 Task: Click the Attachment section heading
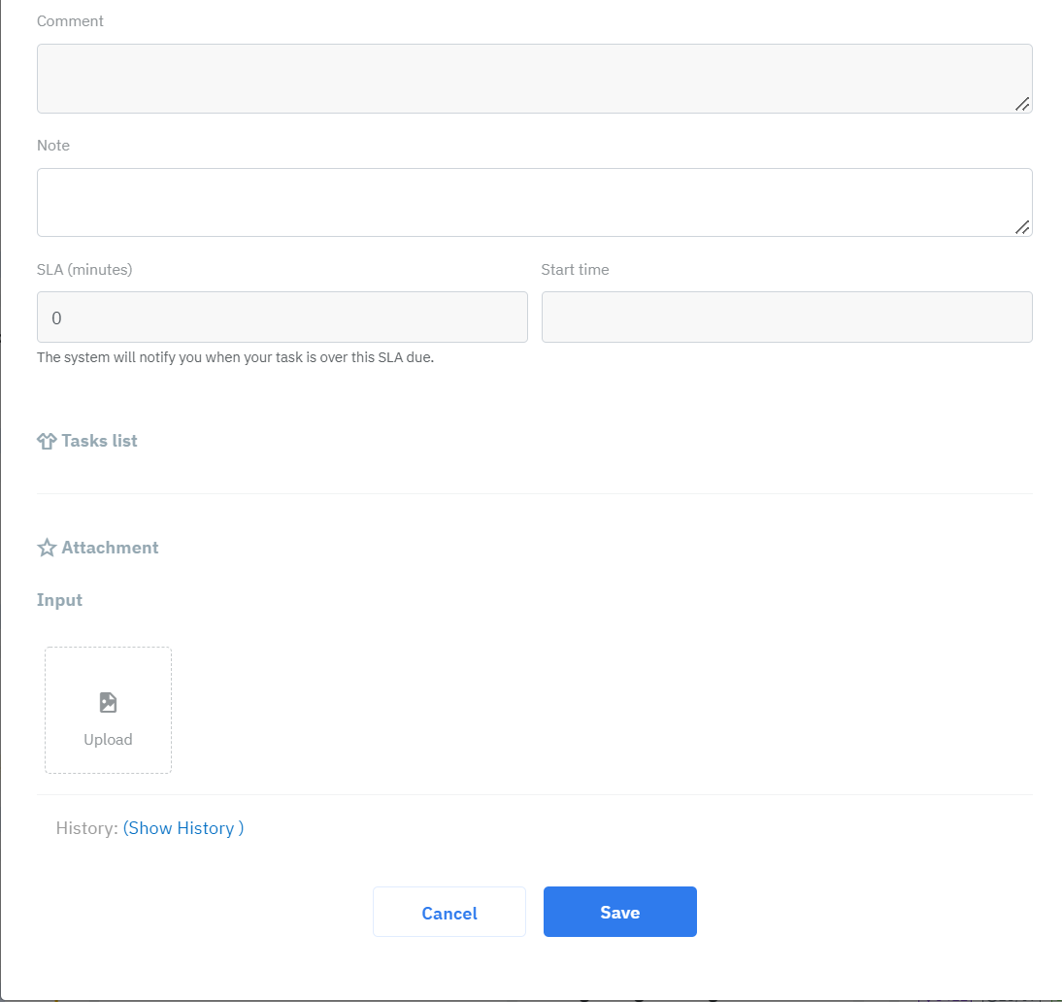click(x=110, y=548)
